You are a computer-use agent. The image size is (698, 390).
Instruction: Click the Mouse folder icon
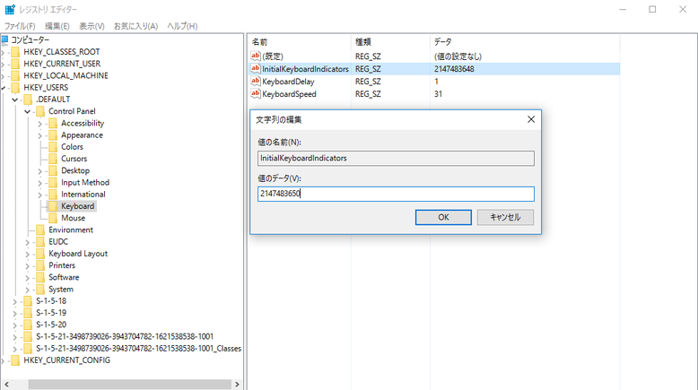pyautogui.click(x=53, y=218)
